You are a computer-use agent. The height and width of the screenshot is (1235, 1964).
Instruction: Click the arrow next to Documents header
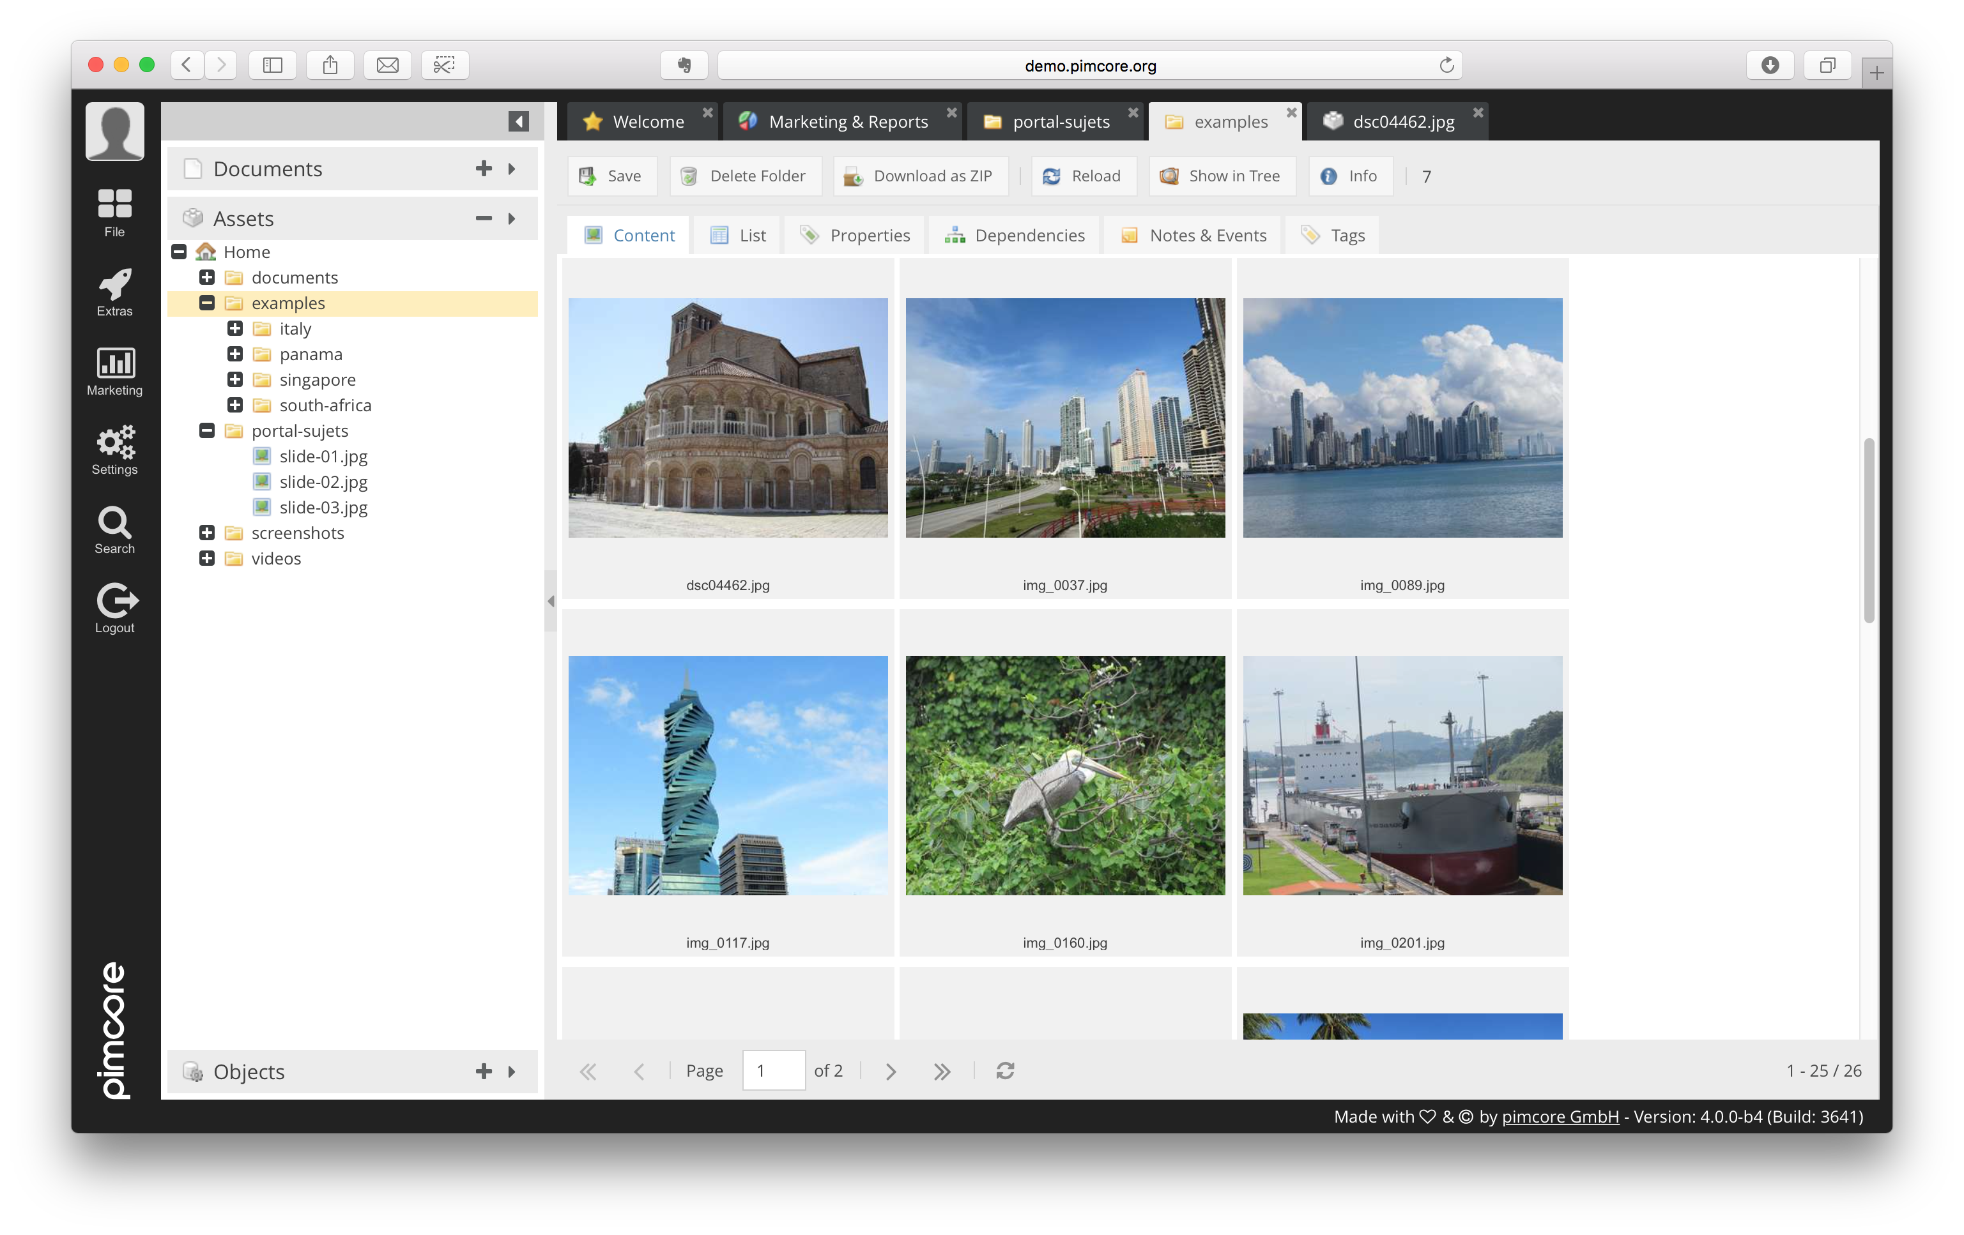click(512, 169)
